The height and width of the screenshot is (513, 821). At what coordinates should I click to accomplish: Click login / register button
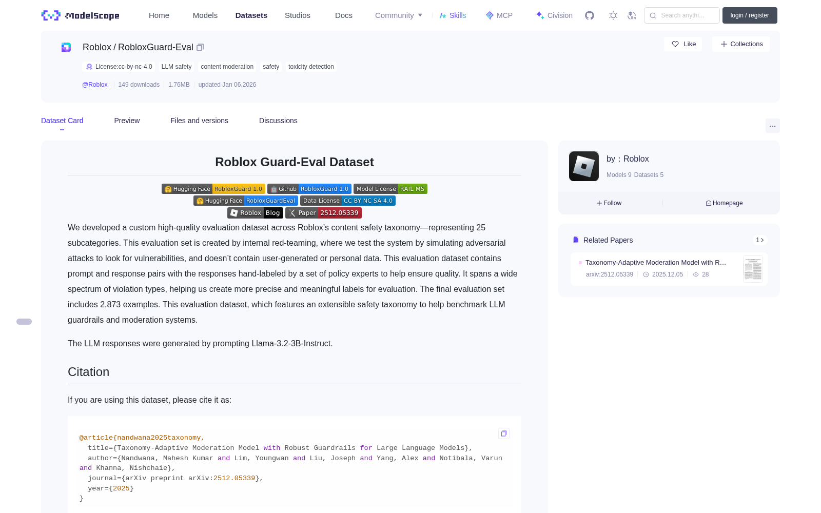click(750, 15)
